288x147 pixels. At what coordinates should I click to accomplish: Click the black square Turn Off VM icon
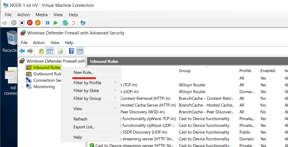point(22,23)
